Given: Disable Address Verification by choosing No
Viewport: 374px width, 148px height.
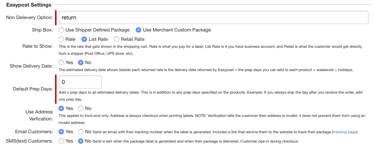Looking at the screenshot, I should coord(81,108).
